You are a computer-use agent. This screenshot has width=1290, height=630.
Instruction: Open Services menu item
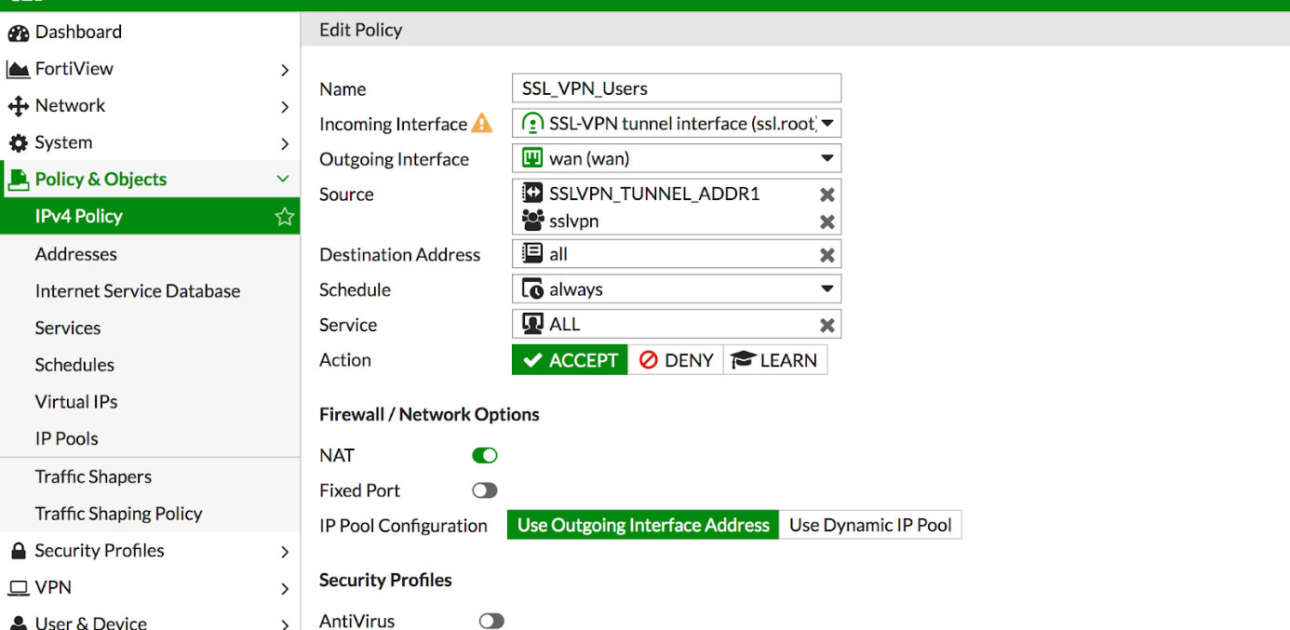pyautogui.click(x=68, y=328)
